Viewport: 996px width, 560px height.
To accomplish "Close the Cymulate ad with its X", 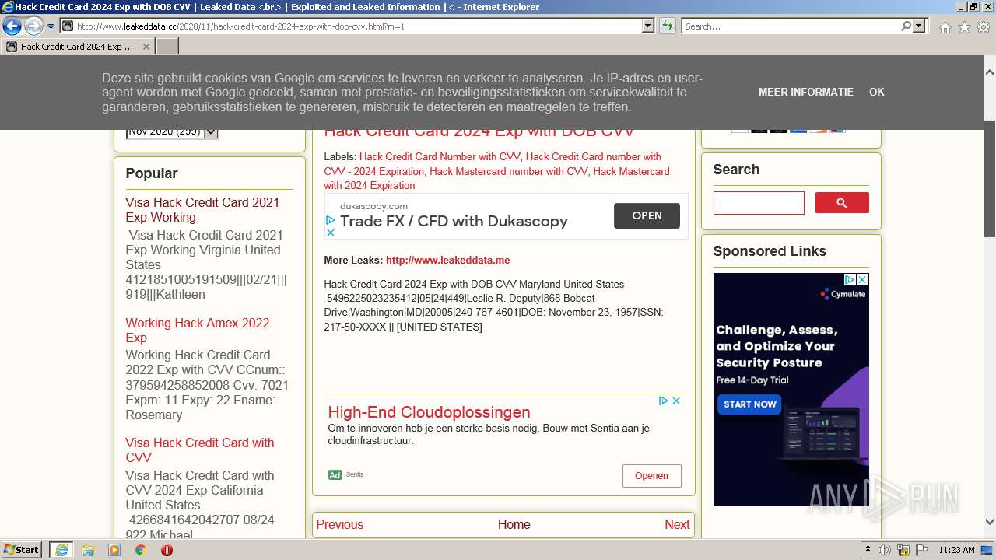I will [x=863, y=279].
